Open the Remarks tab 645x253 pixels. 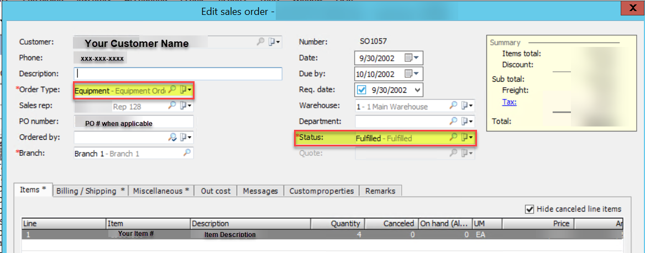pyautogui.click(x=380, y=191)
